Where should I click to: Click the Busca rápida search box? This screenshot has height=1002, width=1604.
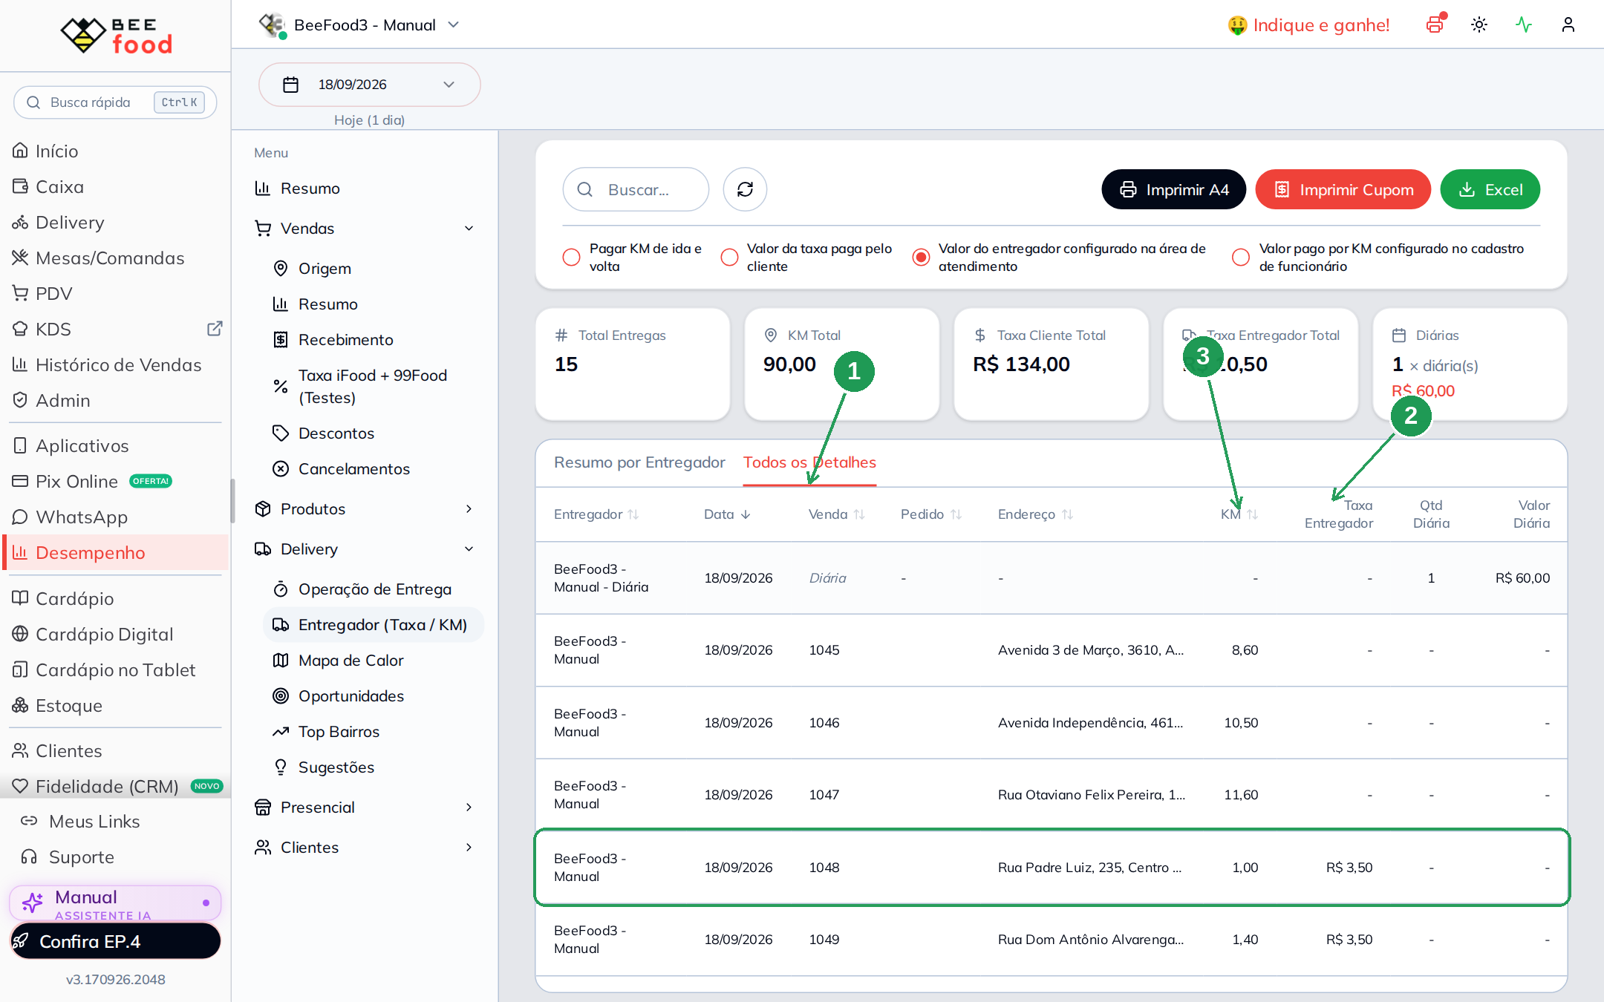click(x=116, y=102)
